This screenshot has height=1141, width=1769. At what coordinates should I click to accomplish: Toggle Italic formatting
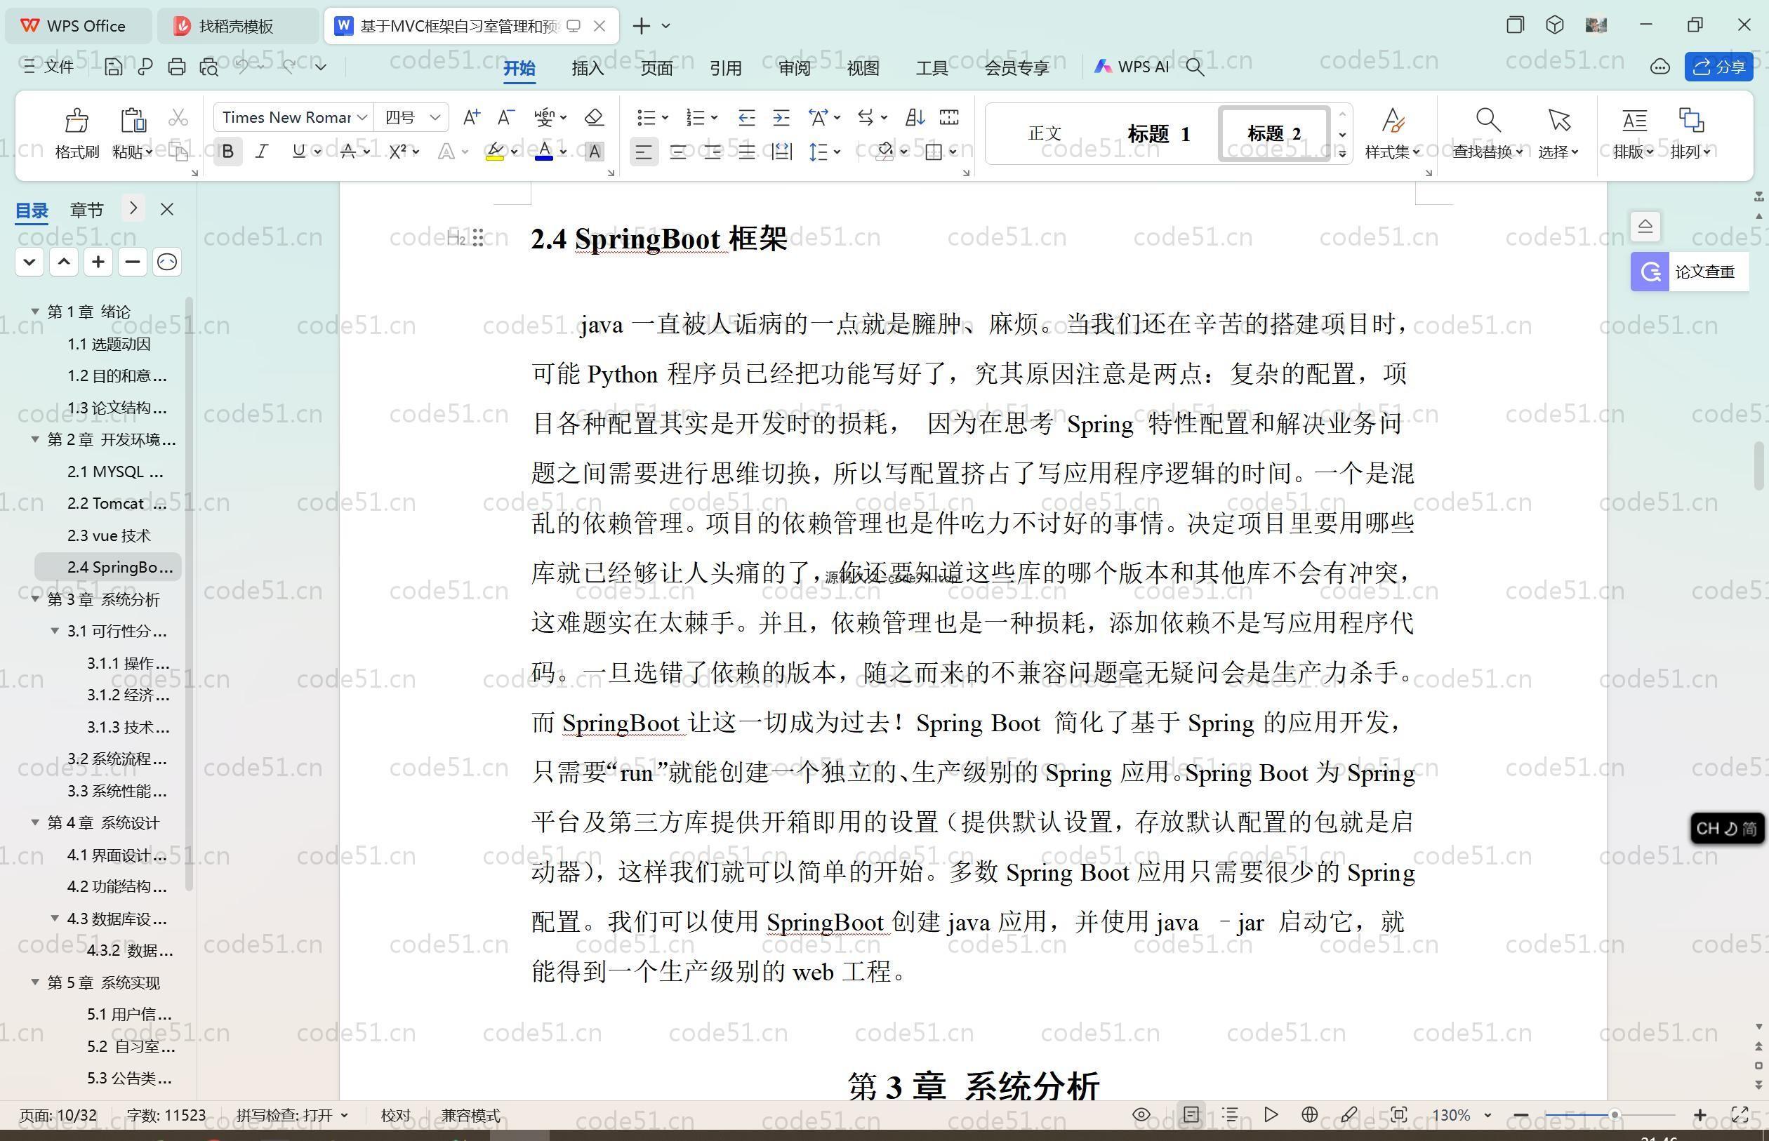coord(262,152)
